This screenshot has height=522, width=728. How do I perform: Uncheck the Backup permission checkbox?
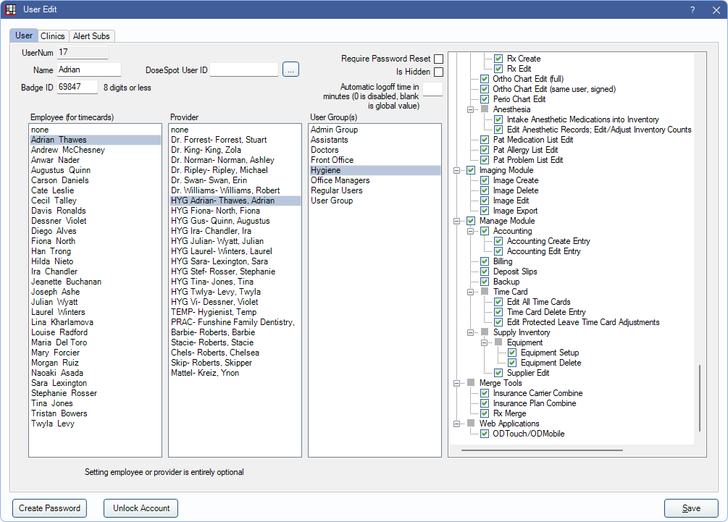click(x=485, y=282)
